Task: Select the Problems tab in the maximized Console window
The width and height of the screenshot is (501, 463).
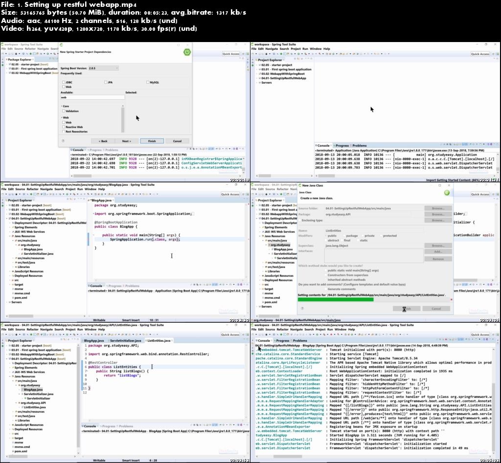Action: (299, 341)
